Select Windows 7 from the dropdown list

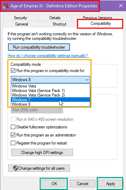pyautogui.click(x=50, y=100)
